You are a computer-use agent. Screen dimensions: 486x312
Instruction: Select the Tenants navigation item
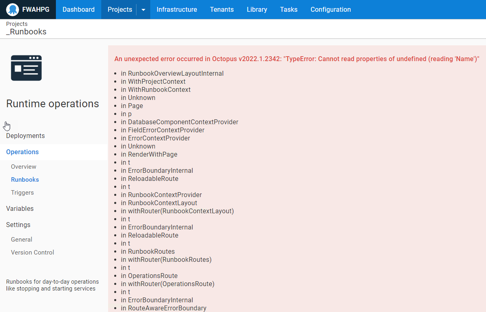click(222, 9)
